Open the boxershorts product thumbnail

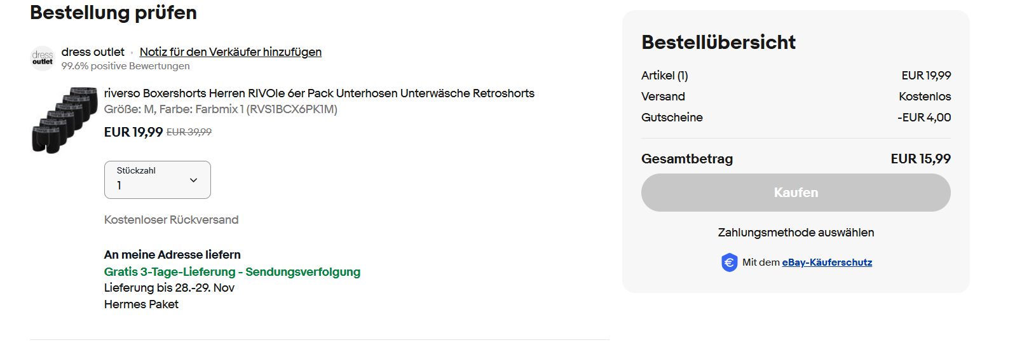[64, 120]
